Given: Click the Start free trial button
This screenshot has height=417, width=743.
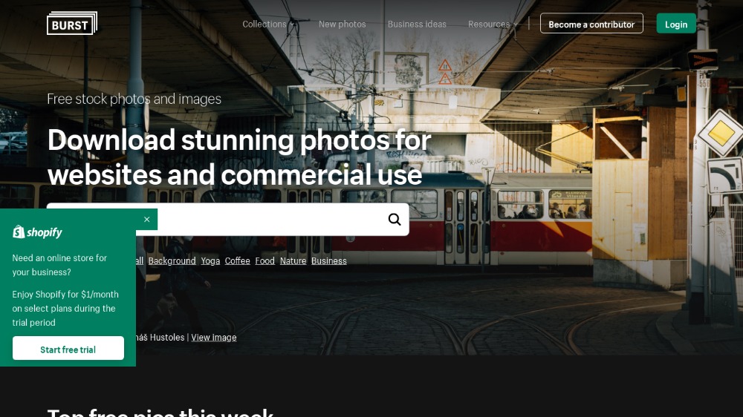Looking at the screenshot, I should [68, 349].
